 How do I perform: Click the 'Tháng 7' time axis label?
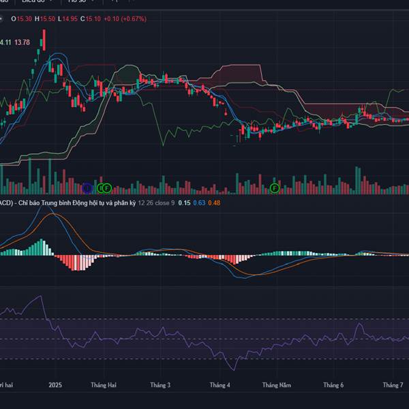[x=393, y=385]
